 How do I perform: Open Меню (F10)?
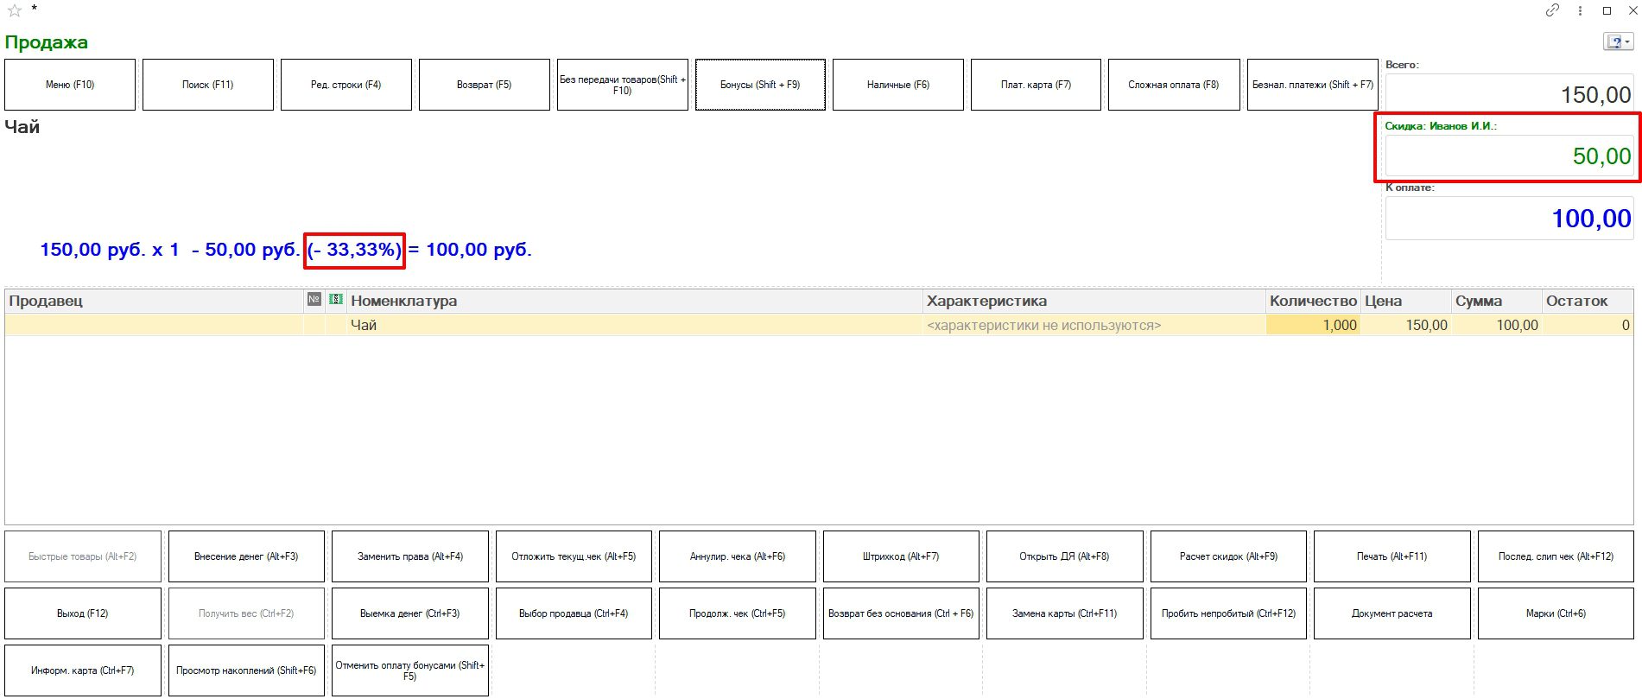pos(70,85)
